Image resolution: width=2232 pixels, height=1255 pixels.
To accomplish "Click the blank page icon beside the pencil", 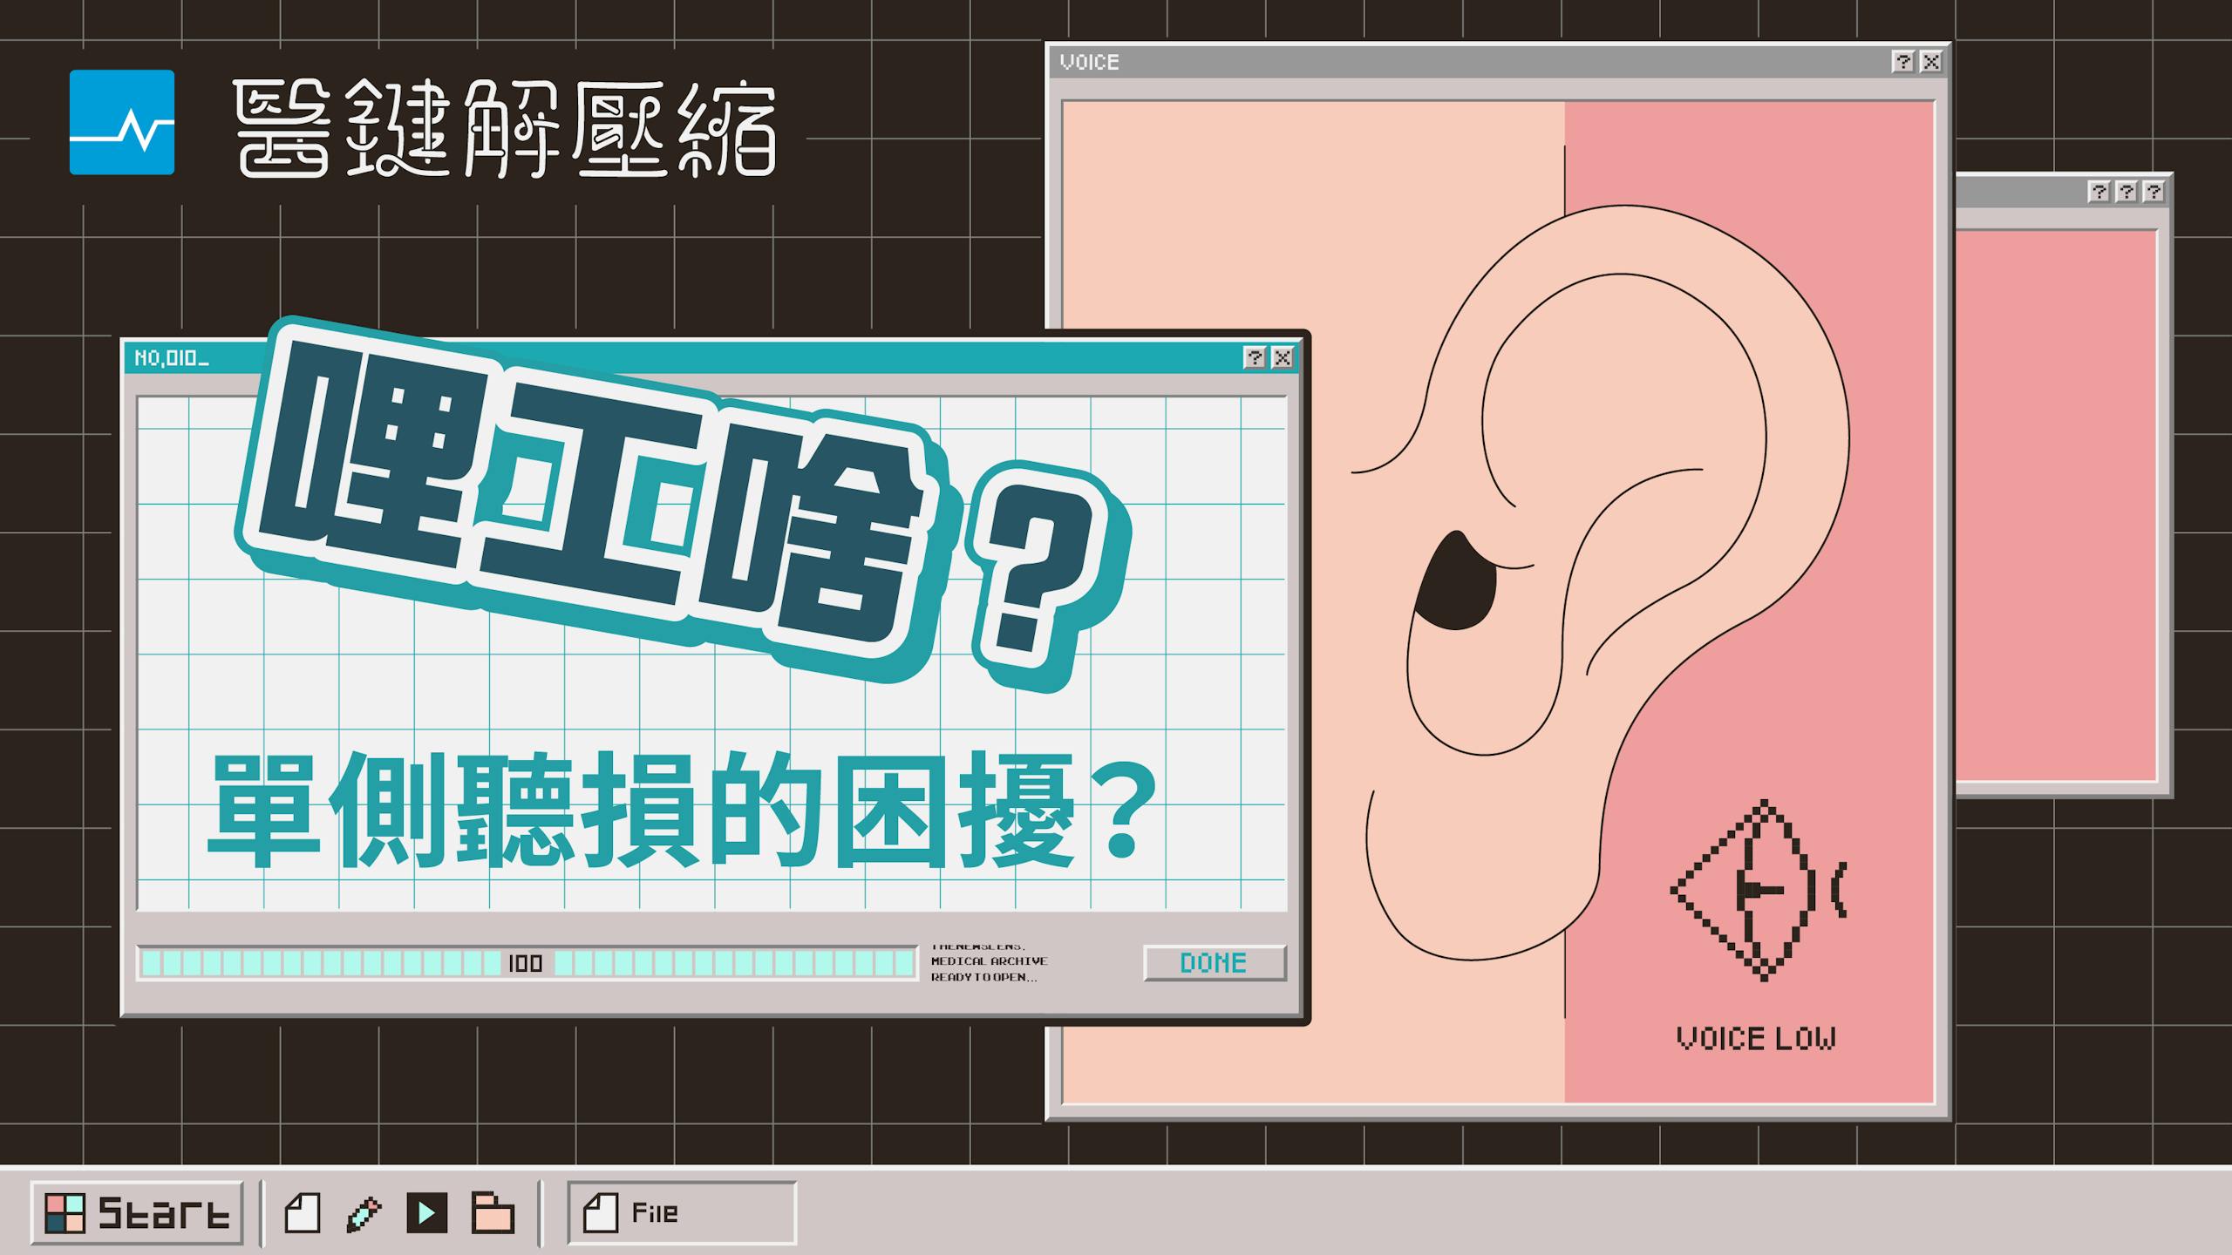I will click(303, 1212).
